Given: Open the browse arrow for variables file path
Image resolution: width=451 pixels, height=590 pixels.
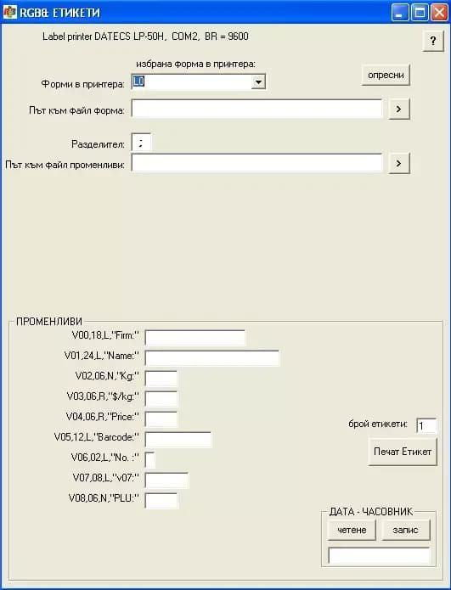Looking at the screenshot, I should pyautogui.click(x=398, y=163).
